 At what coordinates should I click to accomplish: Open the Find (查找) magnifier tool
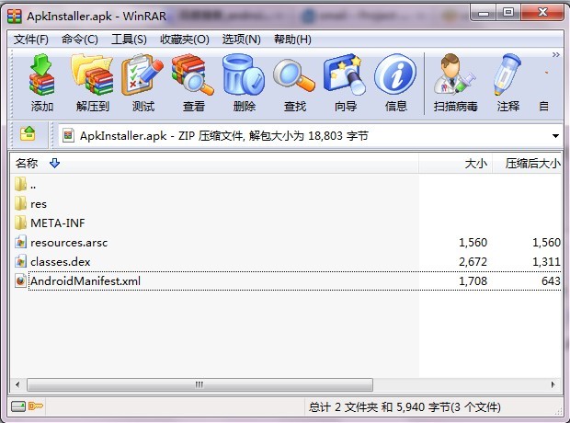[x=294, y=75]
